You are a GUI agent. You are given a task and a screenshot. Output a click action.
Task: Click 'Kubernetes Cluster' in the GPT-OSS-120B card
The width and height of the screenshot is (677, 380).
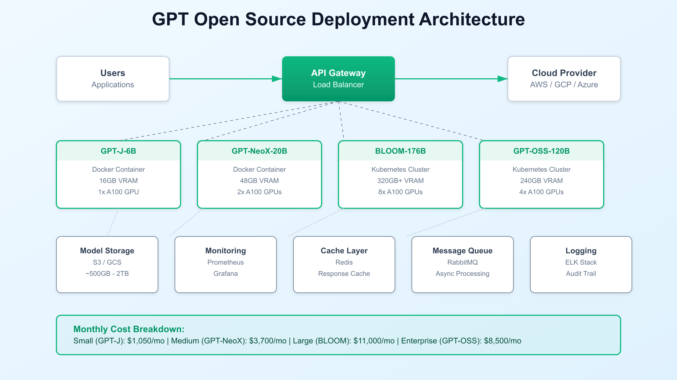point(542,169)
